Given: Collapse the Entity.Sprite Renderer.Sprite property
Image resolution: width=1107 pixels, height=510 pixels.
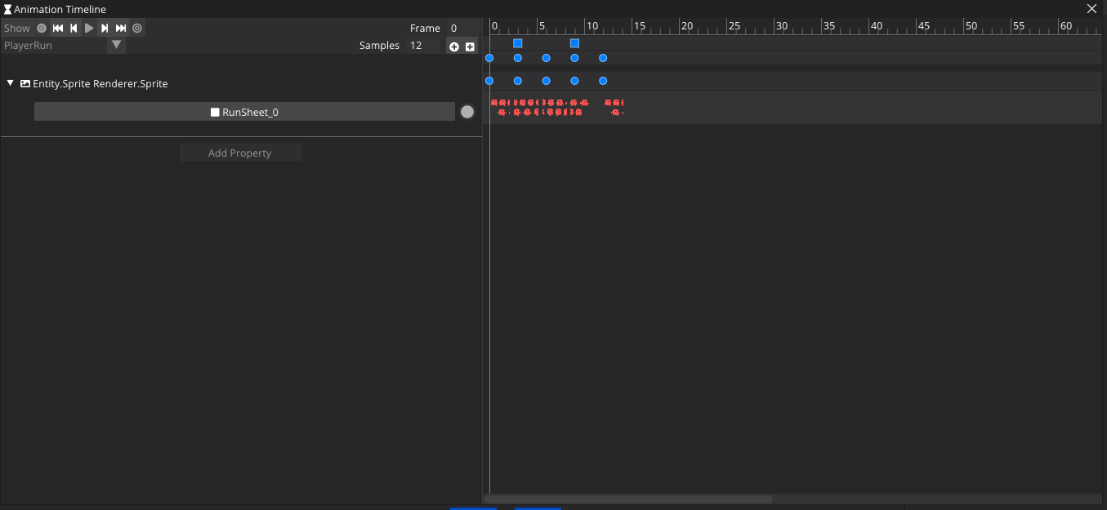Looking at the screenshot, I should [x=10, y=84].
